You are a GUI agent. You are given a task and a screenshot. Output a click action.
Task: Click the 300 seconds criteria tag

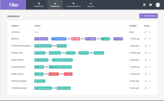pos(41,39)
